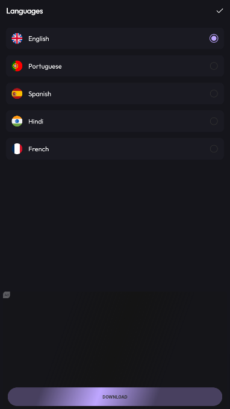Click the India flag icon
The width and height of the screenshot is (230, 409).
tap(17, 121)
